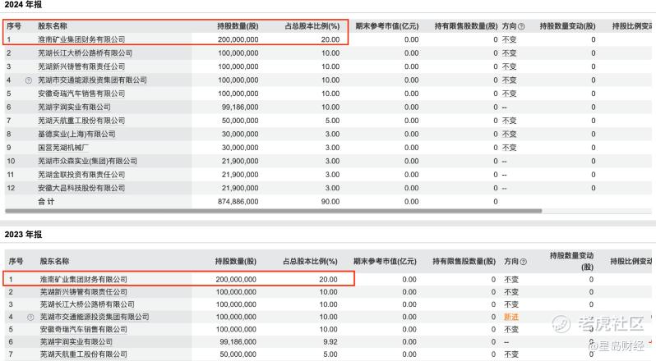Open 芜湖市交通能源投资集团有限公司 in 2024 table
This screenshot has width=656, height=361.
[92, 80]
